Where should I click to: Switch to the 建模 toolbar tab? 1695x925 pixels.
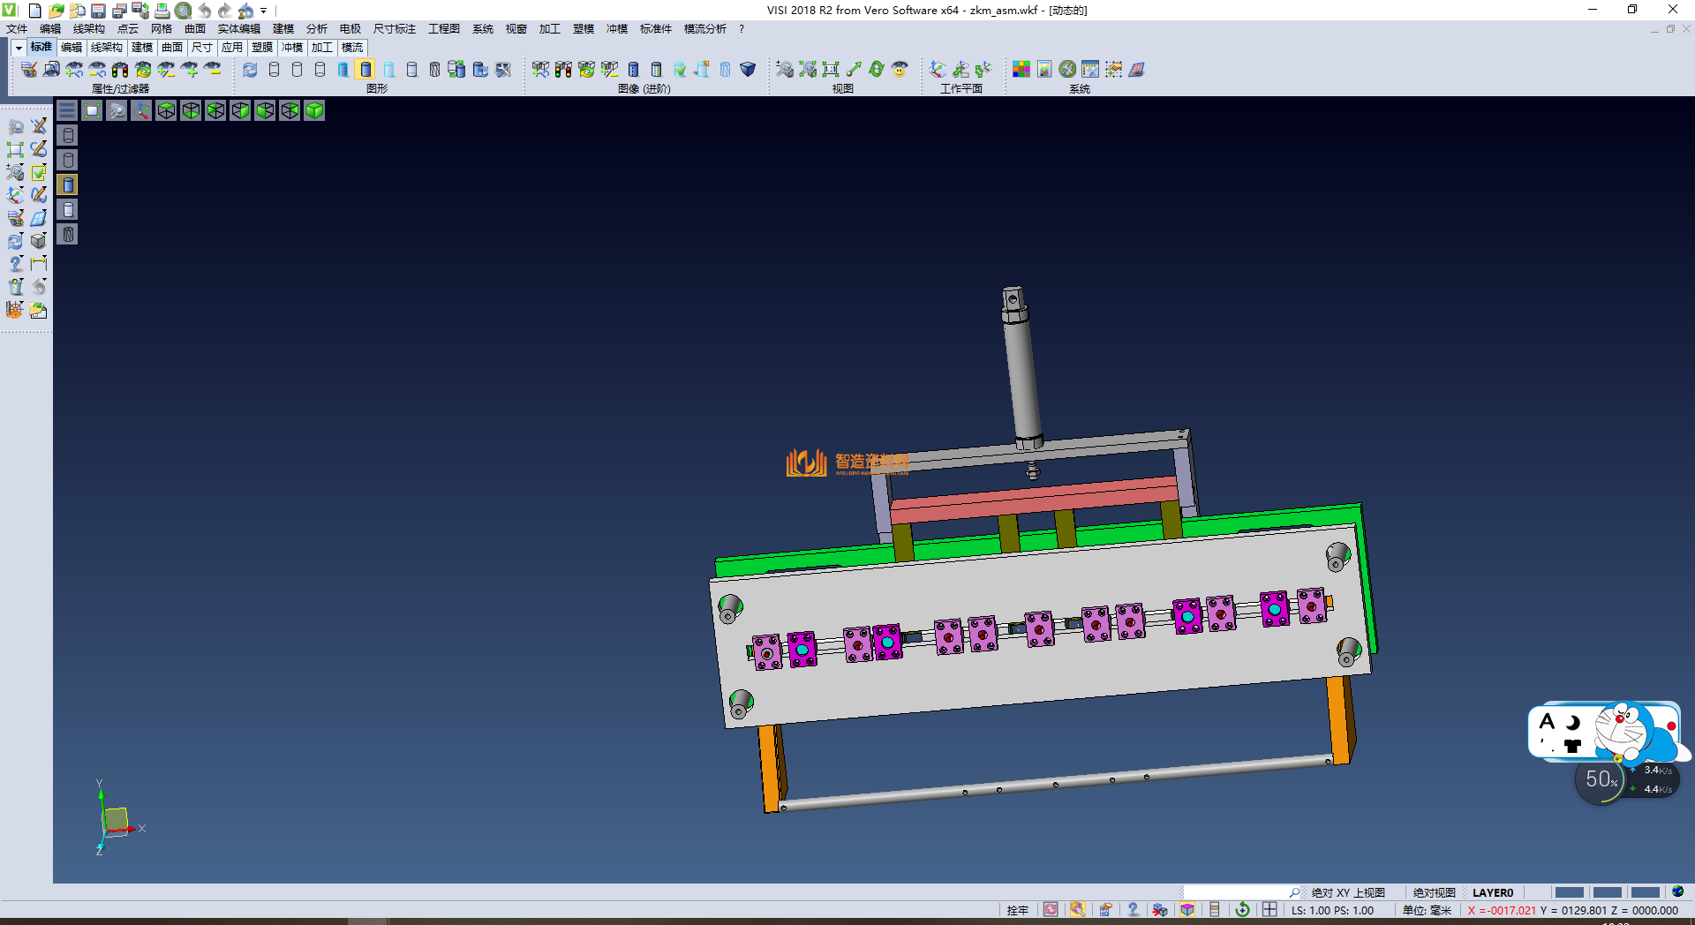141,48
